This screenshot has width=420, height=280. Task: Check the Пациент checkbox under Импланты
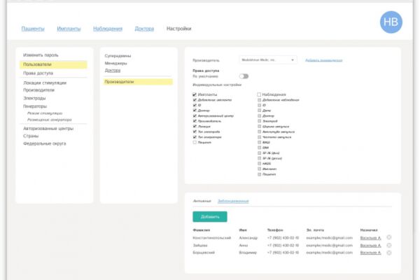coord(195,143)
